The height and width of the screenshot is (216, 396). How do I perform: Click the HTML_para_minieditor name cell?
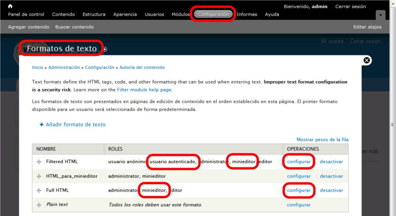point(72,176)
